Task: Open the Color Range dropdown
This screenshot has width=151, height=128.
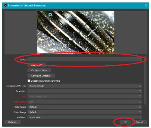Action: tap(84, 112)
